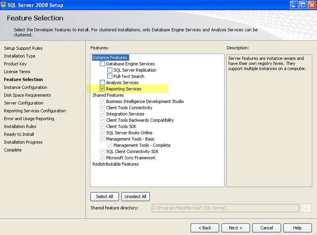Select the Disk Space Requirements step
Screen dimensions: 317x235
coord(27,95)
